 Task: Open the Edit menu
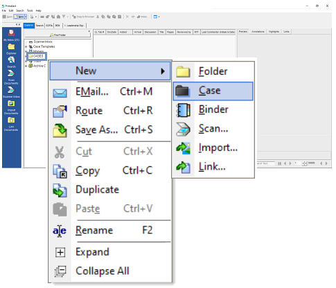11,10
